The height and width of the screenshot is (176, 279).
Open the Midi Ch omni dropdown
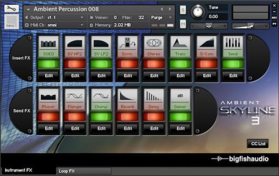coord(82,25)
